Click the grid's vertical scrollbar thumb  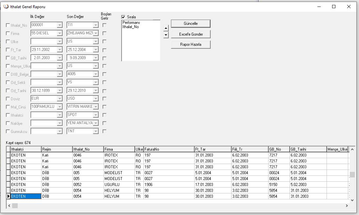[352, 174]
